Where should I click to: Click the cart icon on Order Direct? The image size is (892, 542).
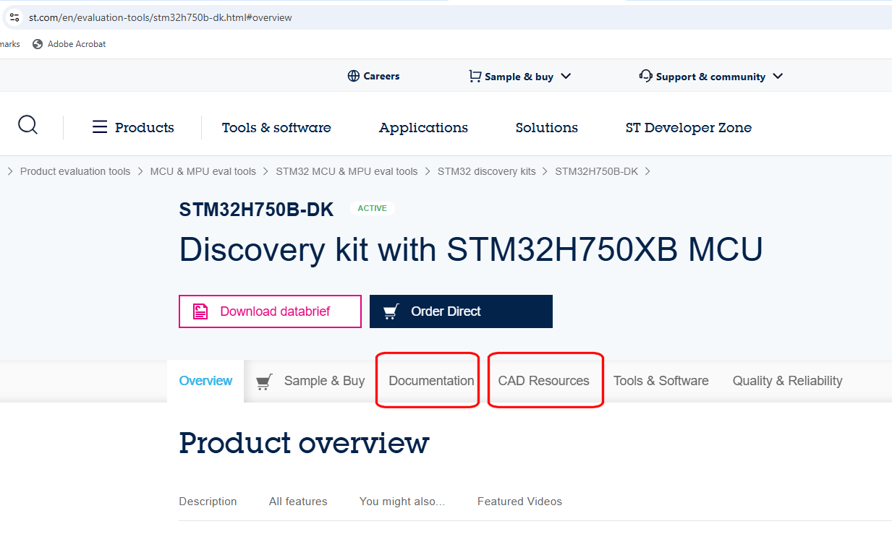391,311
